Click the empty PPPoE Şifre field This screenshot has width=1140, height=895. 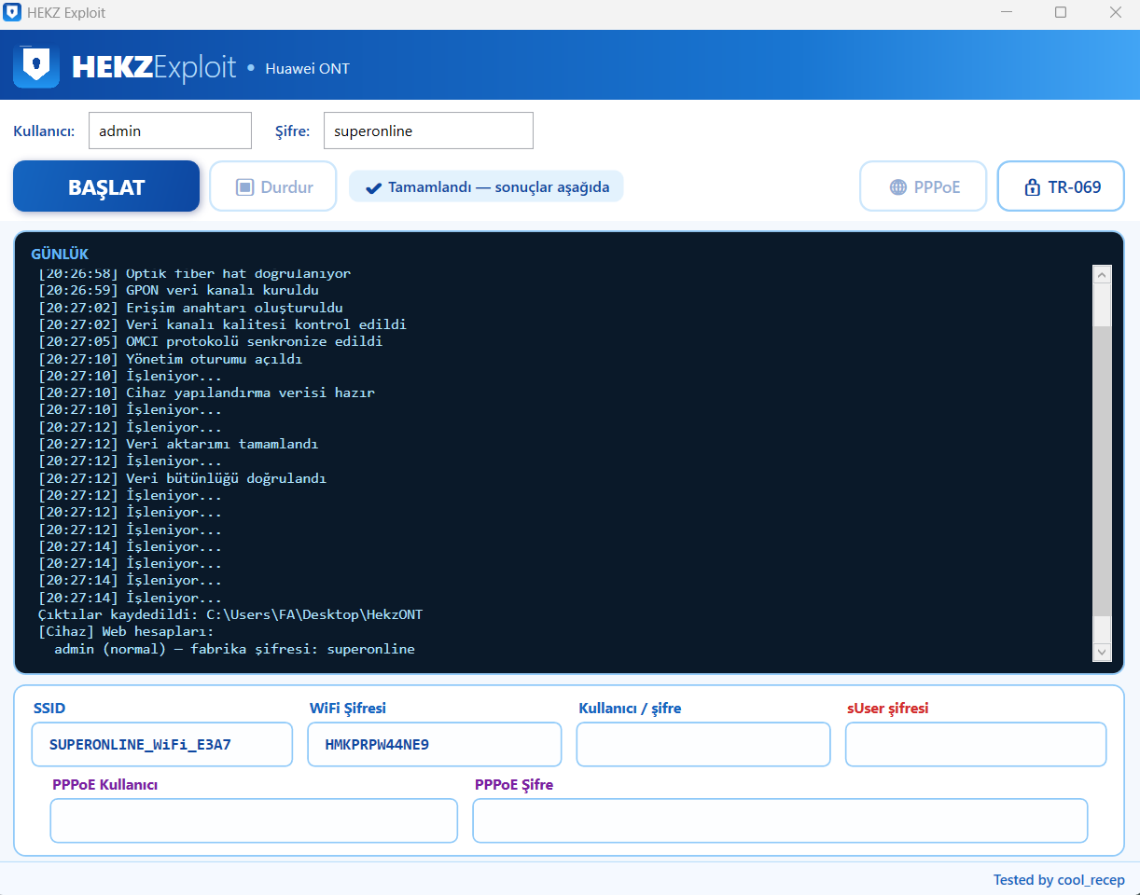(780, 820)
